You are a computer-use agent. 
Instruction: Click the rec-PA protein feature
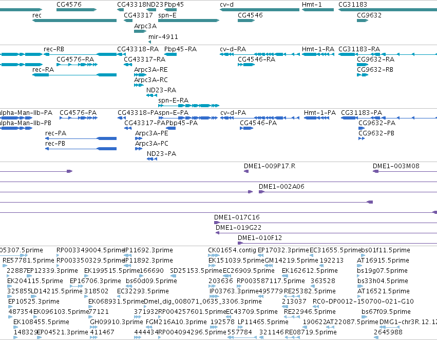(x=81, y=138)
